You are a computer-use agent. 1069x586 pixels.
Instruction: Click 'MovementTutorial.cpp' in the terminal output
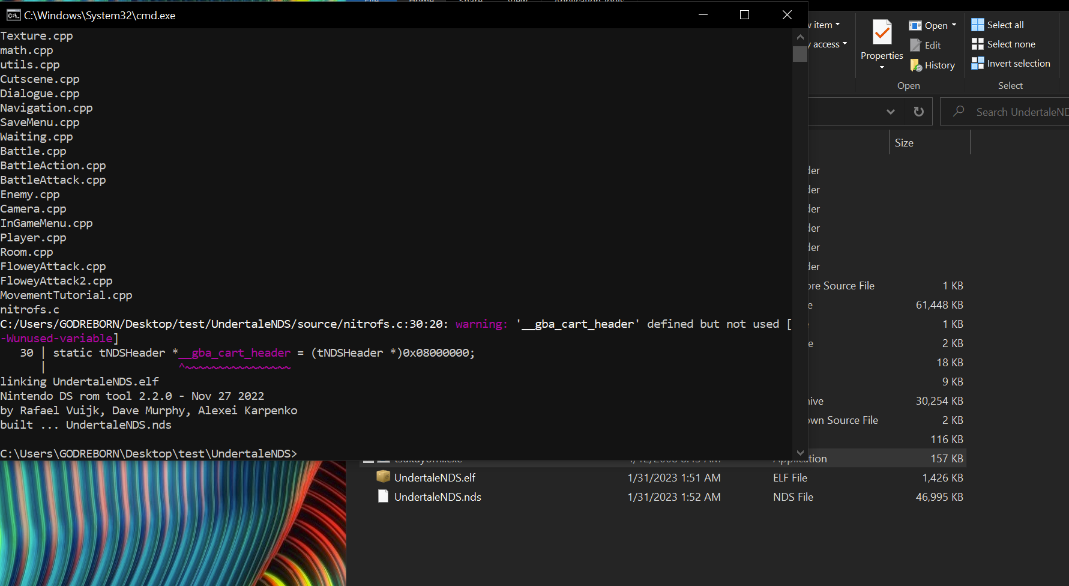pyautogui.click(x=66, y=295)
